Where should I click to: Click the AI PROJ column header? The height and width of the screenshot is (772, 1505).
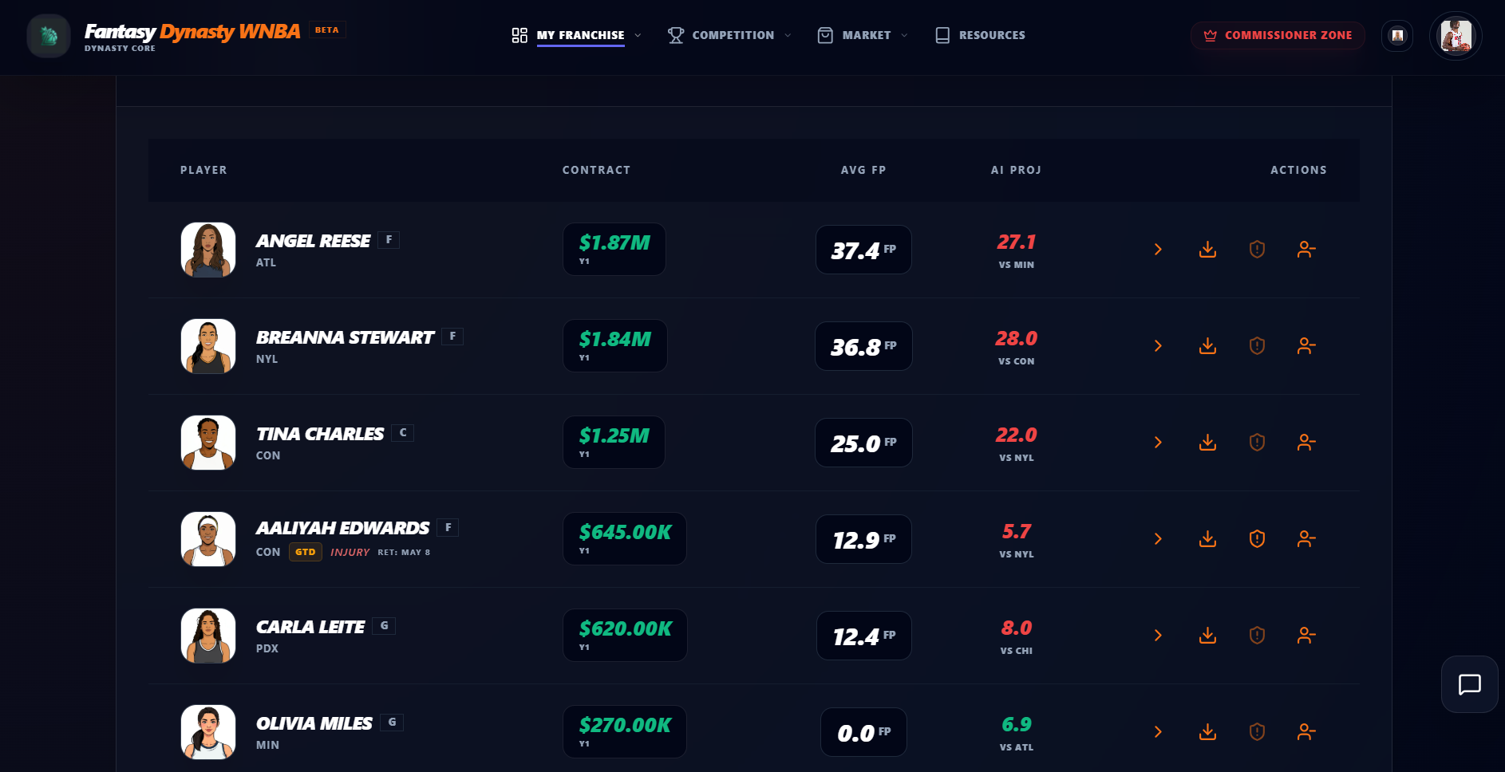point(1016,170)
